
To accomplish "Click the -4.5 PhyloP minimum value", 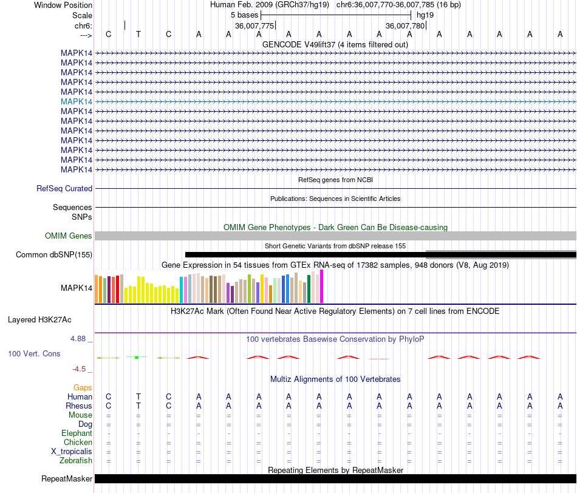I will (x=79, y=369).
